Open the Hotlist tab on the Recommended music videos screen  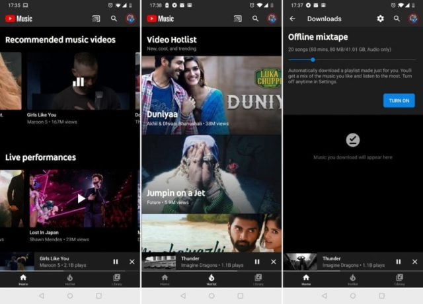pyautogui.click(x=70, y=279)
